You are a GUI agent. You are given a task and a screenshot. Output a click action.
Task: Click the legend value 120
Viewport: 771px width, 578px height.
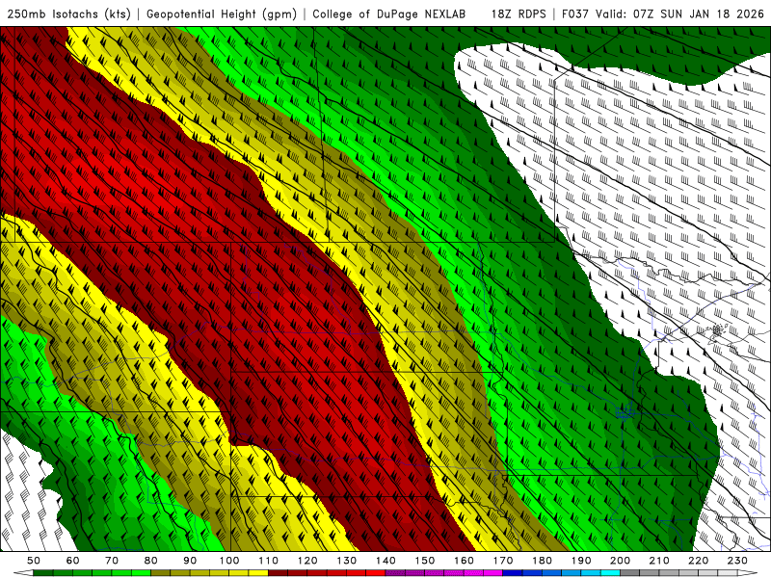[307, 561]
